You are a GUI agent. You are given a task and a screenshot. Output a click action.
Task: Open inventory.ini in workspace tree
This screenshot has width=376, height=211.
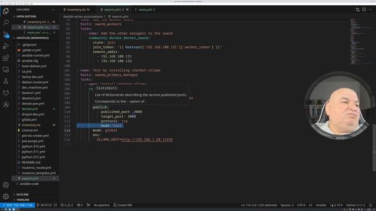tap(31, 125)
